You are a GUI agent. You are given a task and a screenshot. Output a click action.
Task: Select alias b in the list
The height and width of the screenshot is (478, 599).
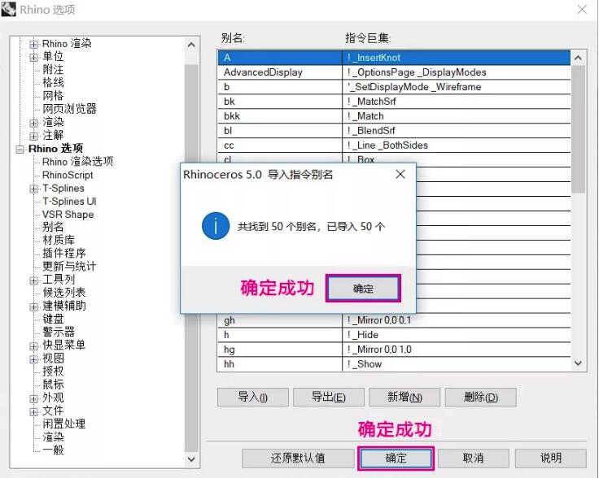(x=394, y=87)
